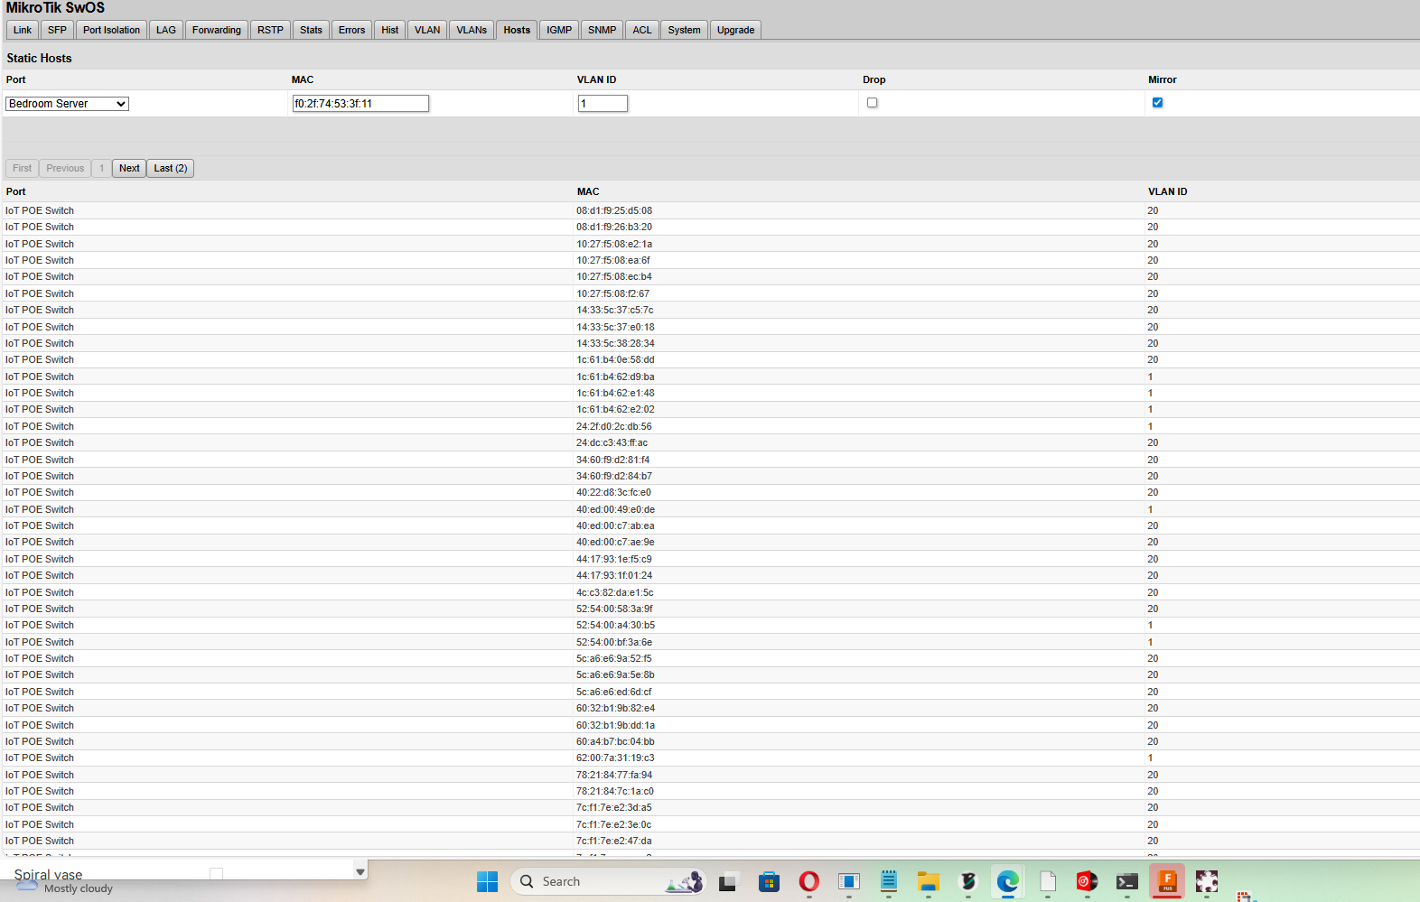Select the Hosts tab

coord(517,30)
